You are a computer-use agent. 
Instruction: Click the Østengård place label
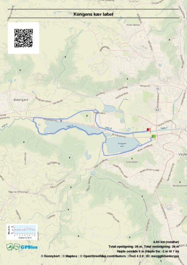pos(21,100)
